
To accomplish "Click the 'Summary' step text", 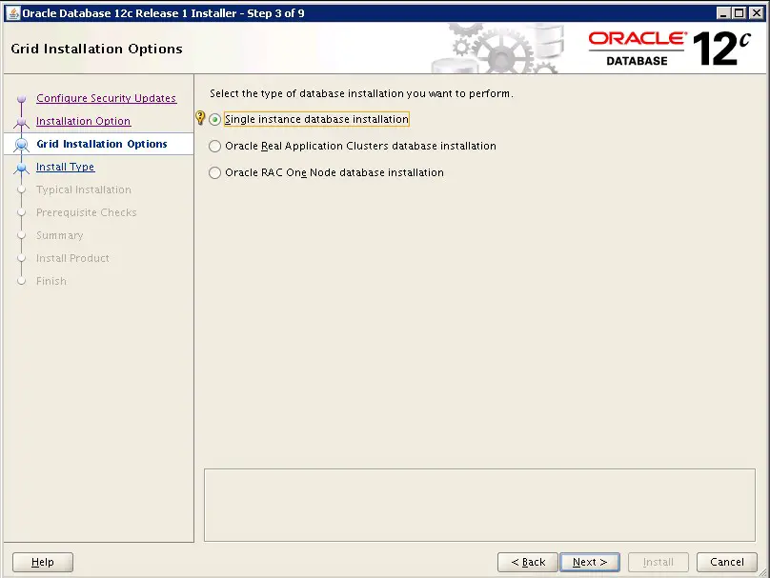I will (59, 235).
